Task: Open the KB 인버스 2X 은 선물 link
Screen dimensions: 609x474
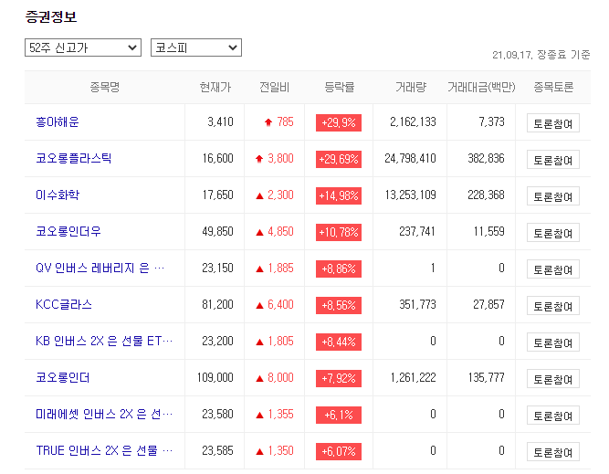Action: pos(104,342)
